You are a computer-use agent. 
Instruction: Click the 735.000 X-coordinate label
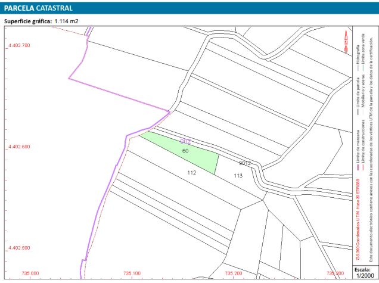pos(30,273)
